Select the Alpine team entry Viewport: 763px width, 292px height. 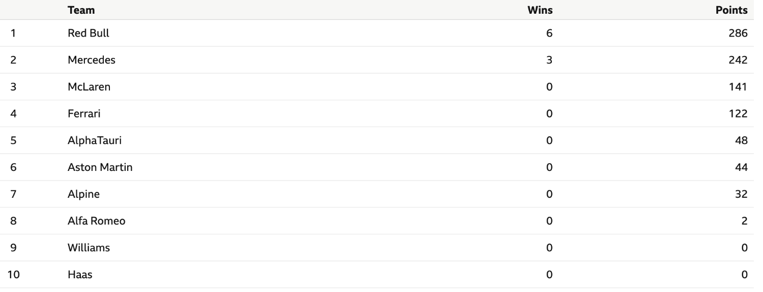click(x=83, y=194)
